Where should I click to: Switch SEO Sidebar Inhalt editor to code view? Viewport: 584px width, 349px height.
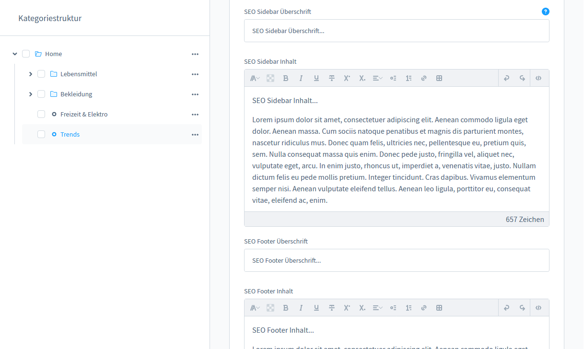click(539, 78)
